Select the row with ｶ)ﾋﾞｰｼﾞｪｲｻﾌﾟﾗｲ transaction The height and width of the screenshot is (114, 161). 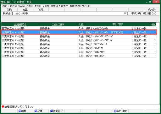pos(79,40)
